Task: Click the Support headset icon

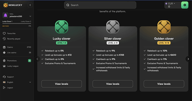Action: (x=4, y=77)
